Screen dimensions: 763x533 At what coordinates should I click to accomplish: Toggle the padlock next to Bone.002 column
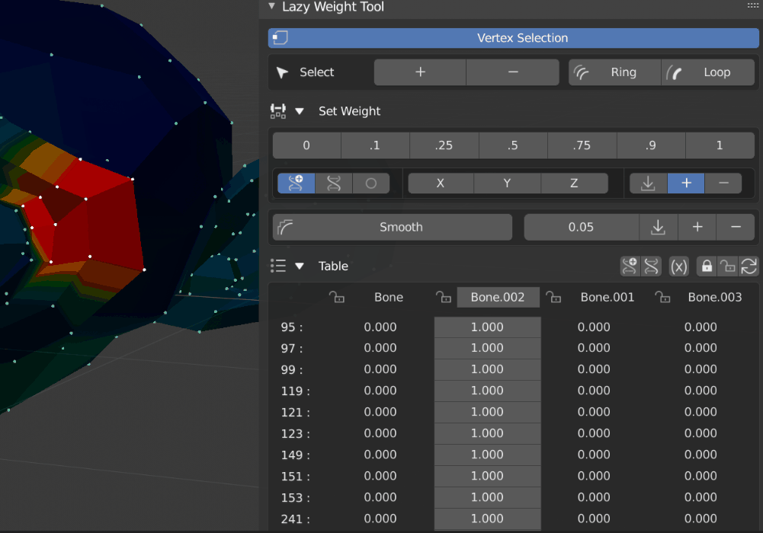tap(443, 297)
